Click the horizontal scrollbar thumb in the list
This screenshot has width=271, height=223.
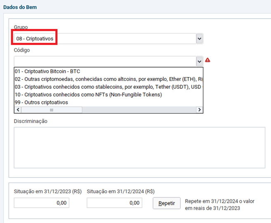pos(52,110)
